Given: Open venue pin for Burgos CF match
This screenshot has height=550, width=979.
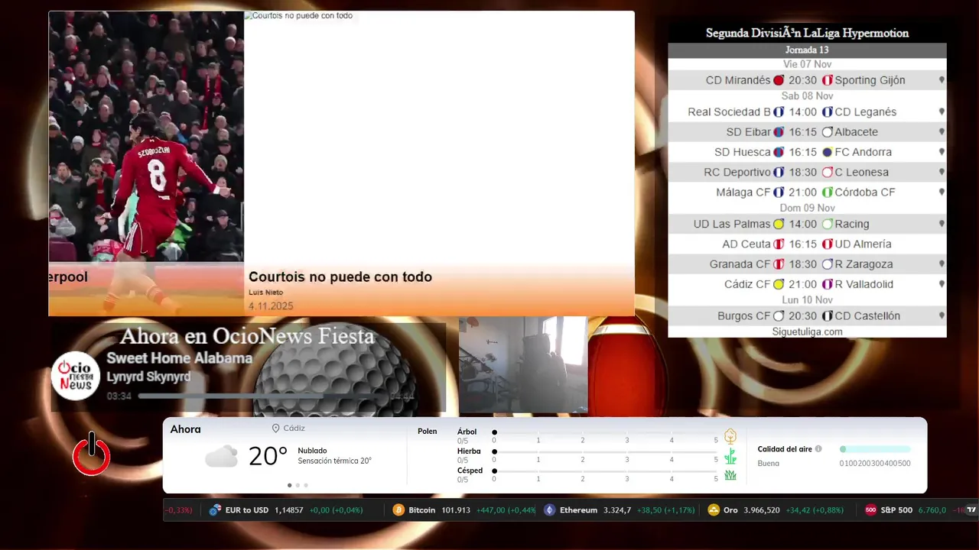Looking at the screenshot, I should (x=942, y=316).
